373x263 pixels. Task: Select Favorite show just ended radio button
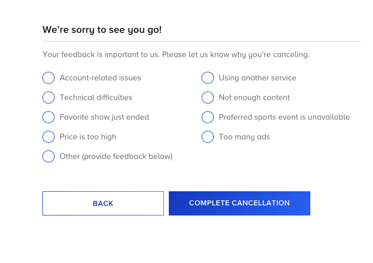[49, 117]
